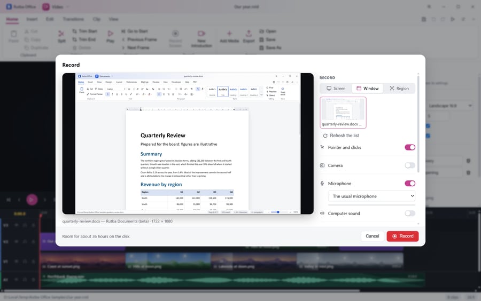Click the Add Media plus icon
This screenshot has height=301, width=481.
(229, 34)
